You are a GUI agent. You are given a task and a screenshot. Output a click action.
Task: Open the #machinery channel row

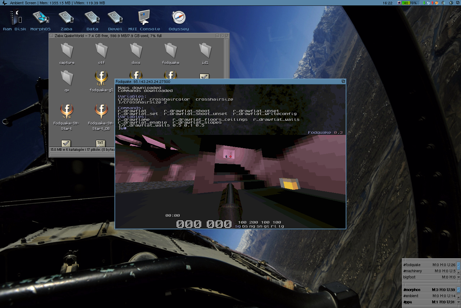(429, 271)
